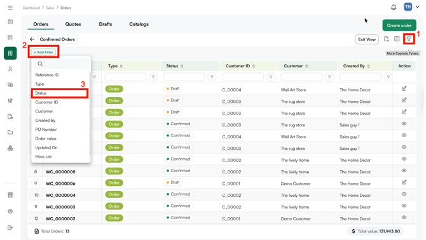Open Created By column funnel button
The height and width of the screenshot is (240, 426).
click(x=388, y=77)
